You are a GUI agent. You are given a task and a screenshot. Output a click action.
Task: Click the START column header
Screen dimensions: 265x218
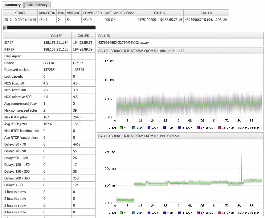[x=20, y=13]
